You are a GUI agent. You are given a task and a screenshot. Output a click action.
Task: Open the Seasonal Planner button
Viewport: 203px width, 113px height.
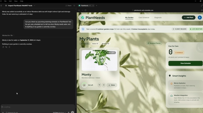pos(154,43)
